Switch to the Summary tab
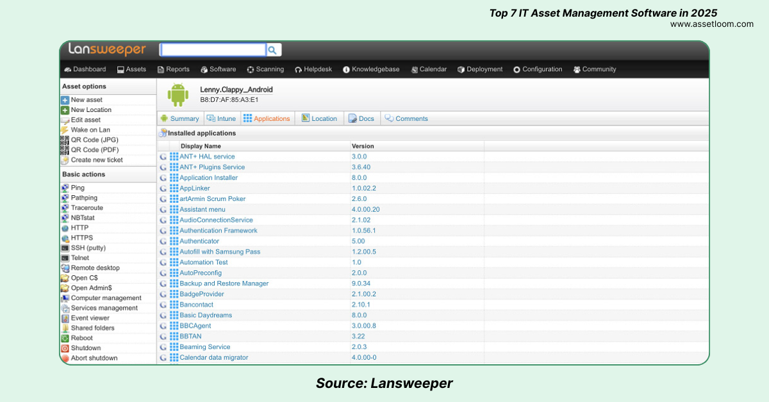Image resolution: width=769 pixels, height=402 pixels. pyautogui.click(x=180, y=118)
